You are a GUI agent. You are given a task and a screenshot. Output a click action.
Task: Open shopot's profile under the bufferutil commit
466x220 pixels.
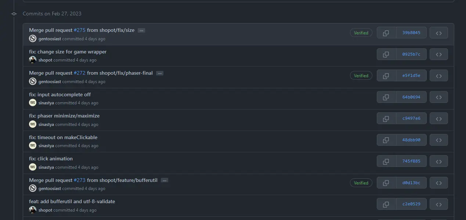46,210
